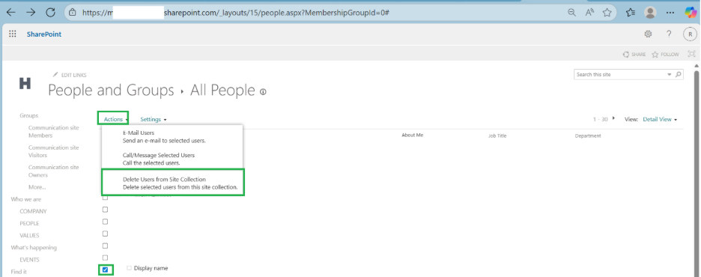Open the browser Favorites list icon
The width and height of the screenshot is (701, 277).
coord(631,13)
